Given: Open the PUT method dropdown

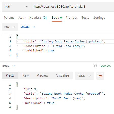Looking at the screenshot, I should [x=16, y=7].
